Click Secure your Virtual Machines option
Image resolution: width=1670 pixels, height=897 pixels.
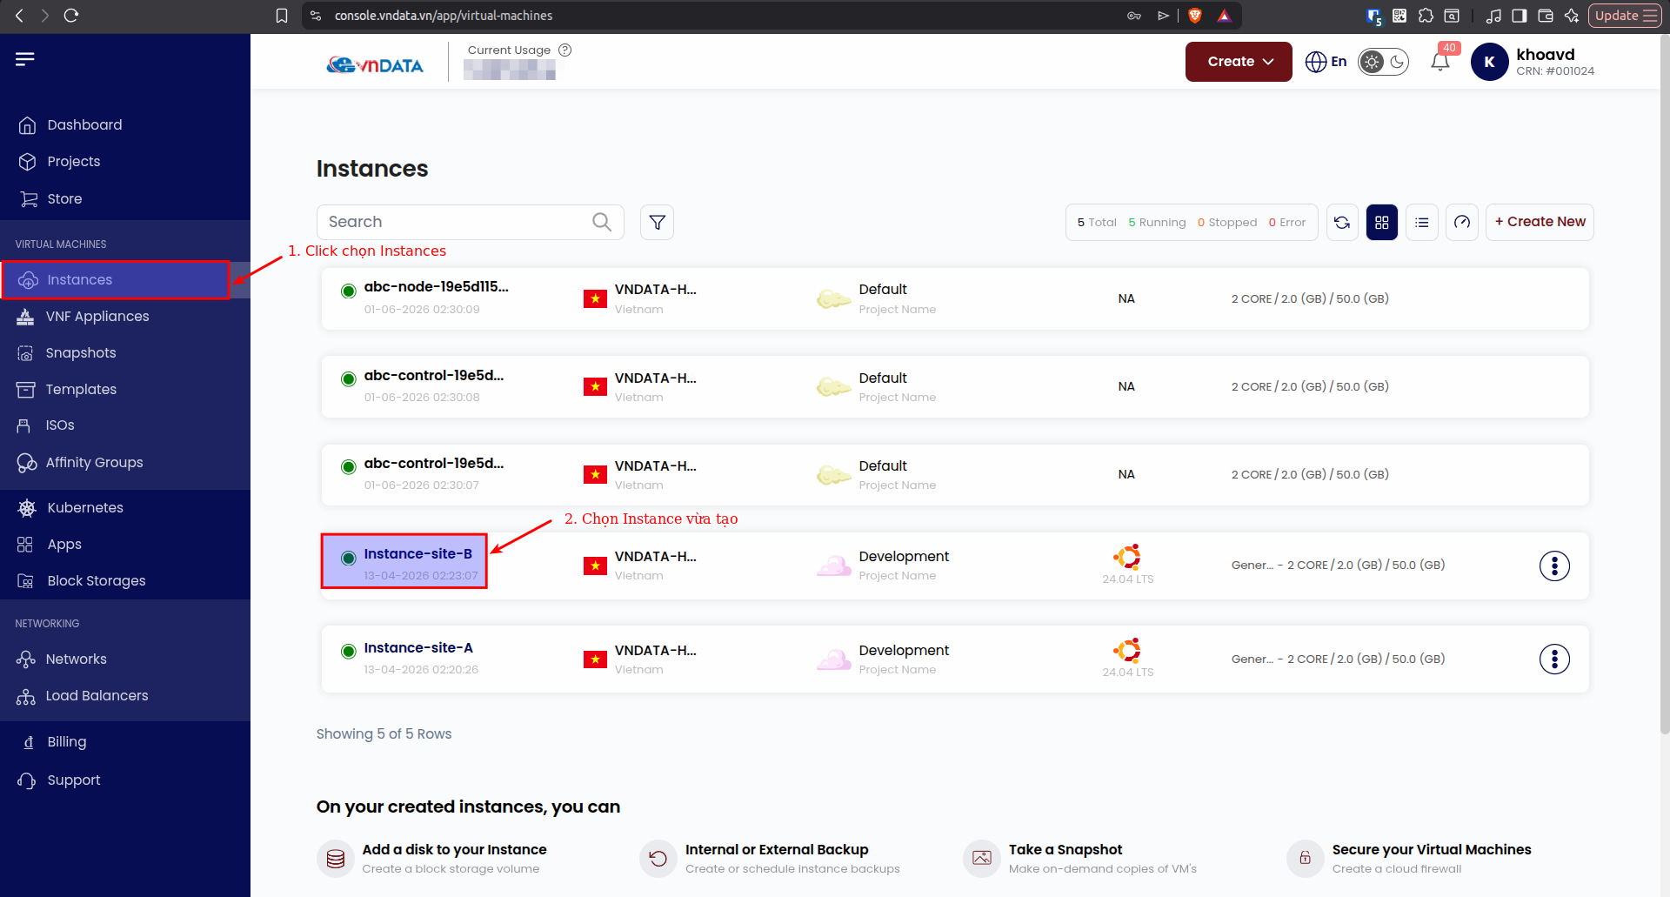[x=1432, y=850]
